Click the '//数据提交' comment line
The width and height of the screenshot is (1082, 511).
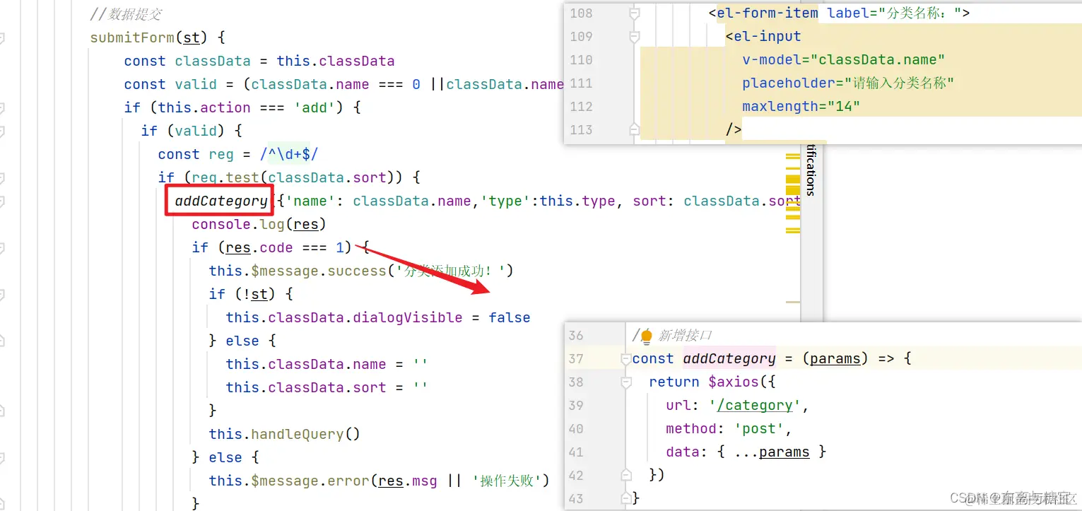pyautogui.click(x=126, y=14)
